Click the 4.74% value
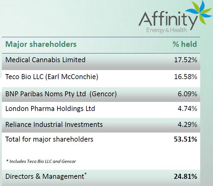 187,109
